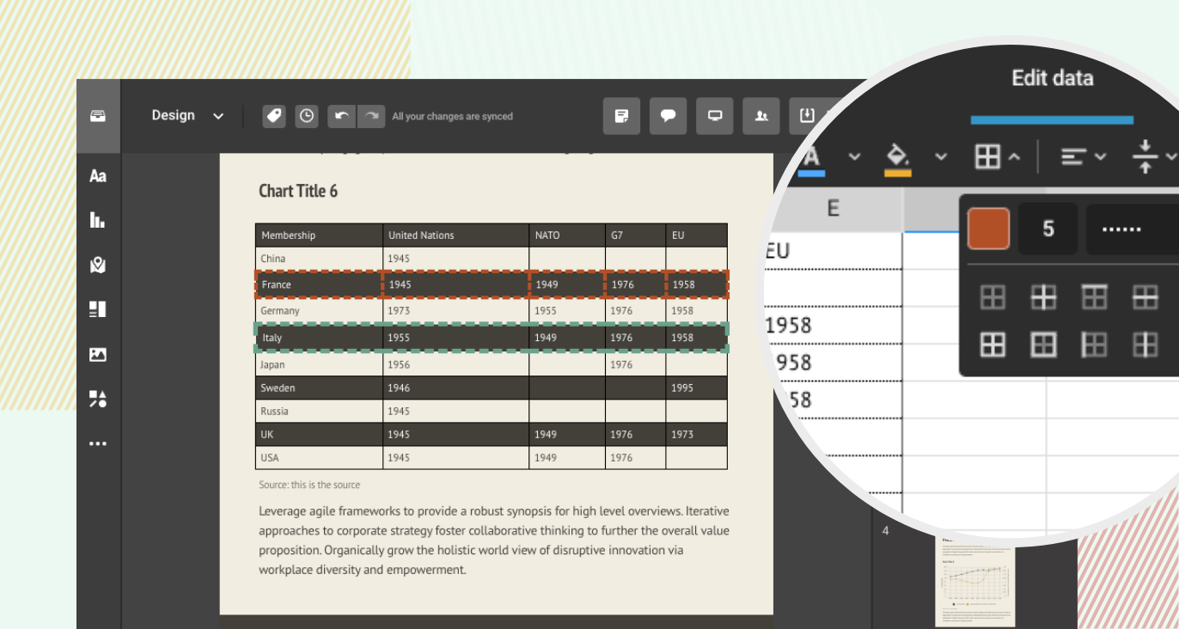The height and width of the screenshot is (629, 1179).
Task: Open the fill color dropdown chevron
Action: pyautogui.click(x=941, y=156)
